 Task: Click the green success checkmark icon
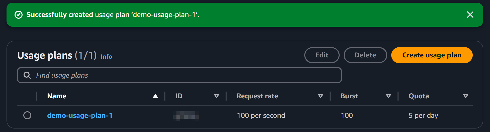19,15
